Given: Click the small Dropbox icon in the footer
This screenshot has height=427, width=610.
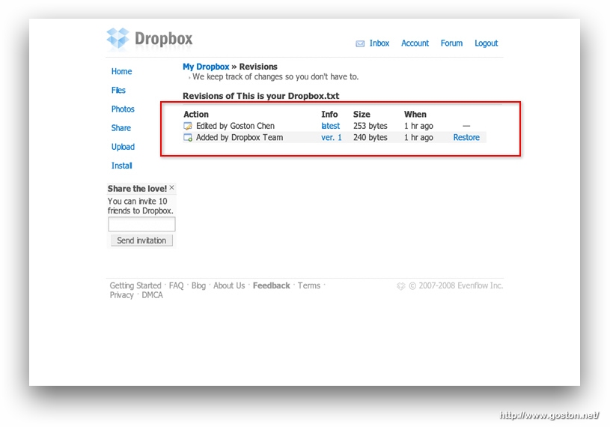Looking at the screenshot, I should coord(400,286).
